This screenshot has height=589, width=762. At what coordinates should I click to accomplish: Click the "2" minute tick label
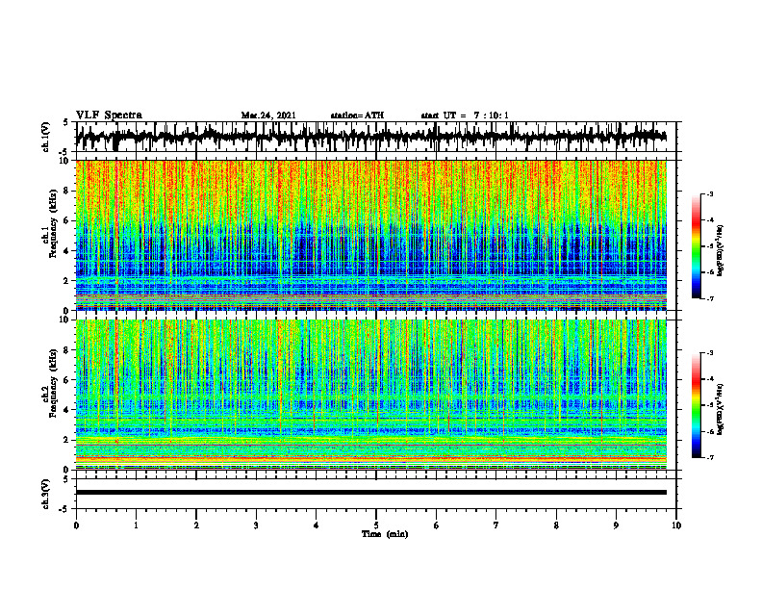tap(196, 525)
